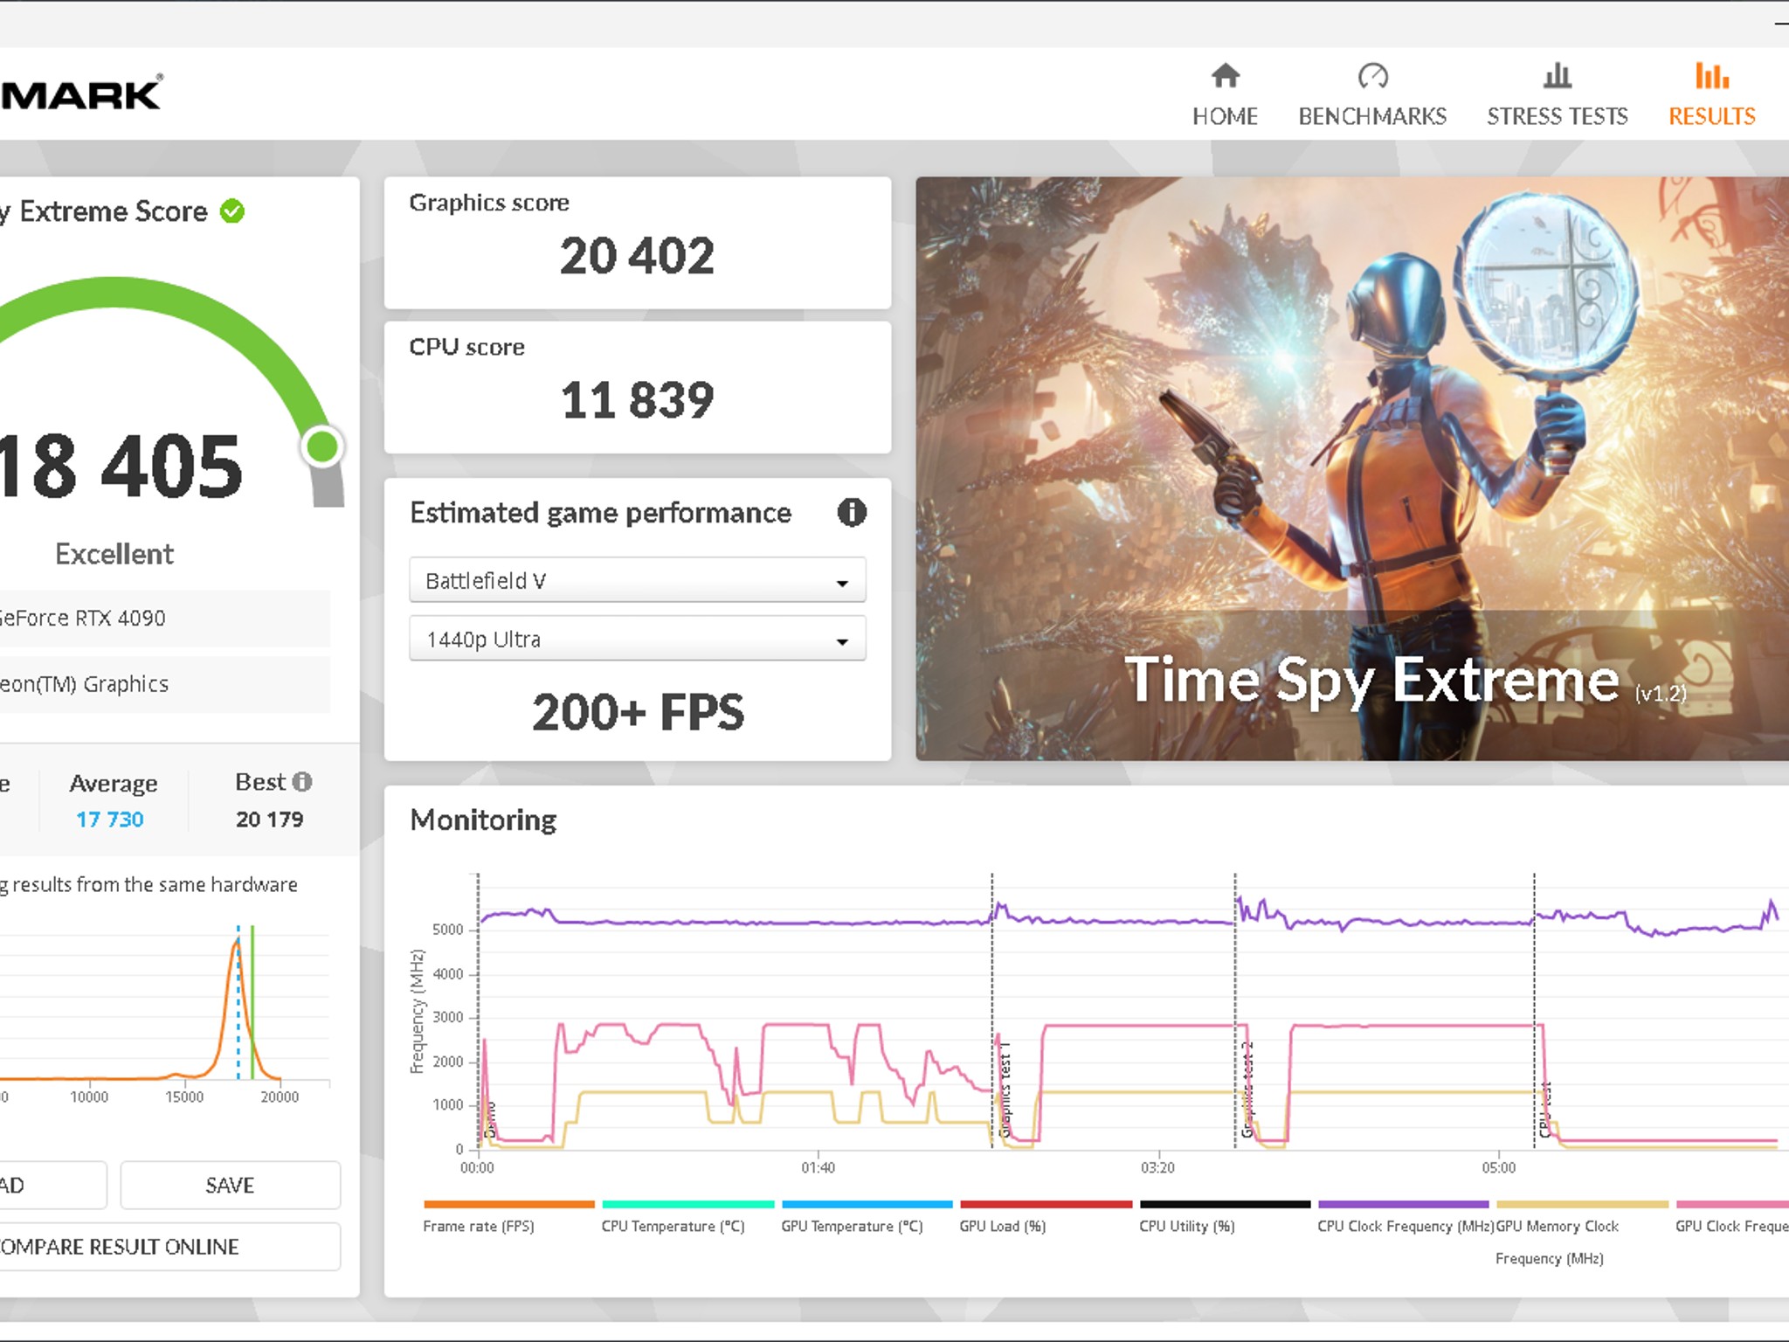Click the bar chart icon above STRESS TESTS
Screen dimensions: 1789x1342
pos(1558,76)
